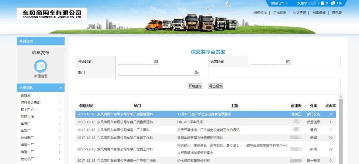This screenshot has width=359, height=164.
Task: Open the 12月18日生产单位劳动竞赛信息通报 entry
Action: 204,114
